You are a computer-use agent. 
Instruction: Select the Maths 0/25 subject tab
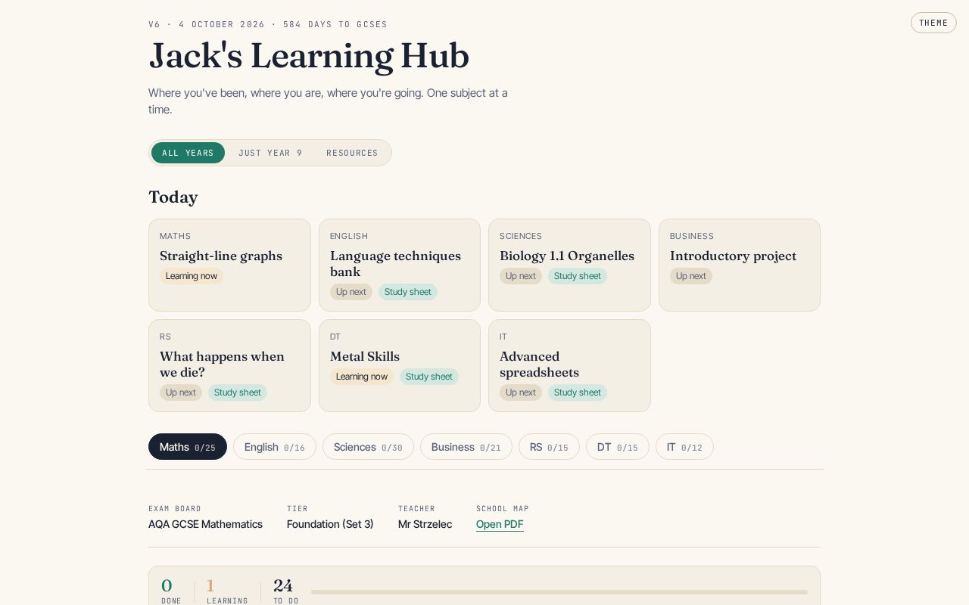[188, 447]
